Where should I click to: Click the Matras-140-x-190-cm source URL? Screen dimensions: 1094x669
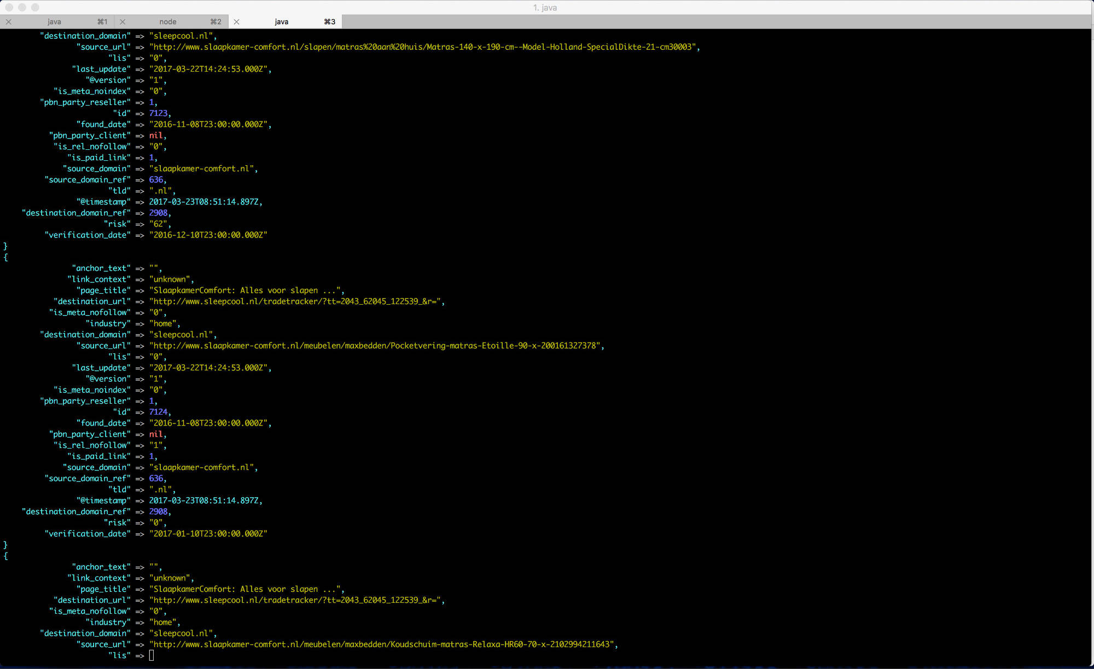422,47
